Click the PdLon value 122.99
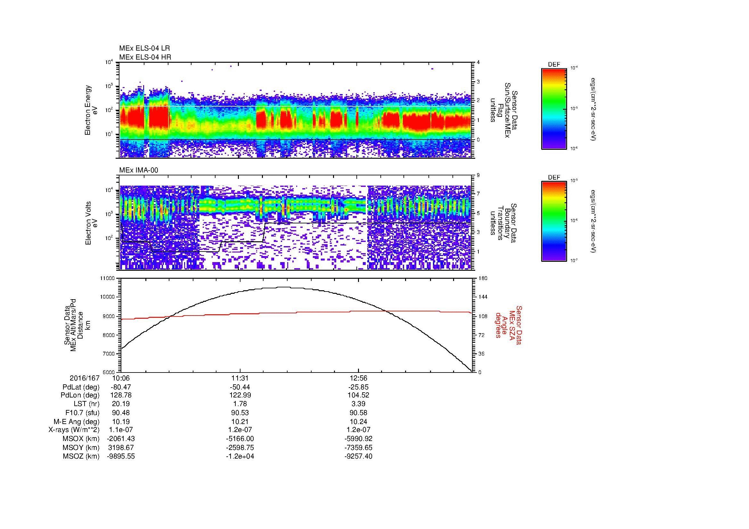Screen dimensions: 749x529 (240, 395)
